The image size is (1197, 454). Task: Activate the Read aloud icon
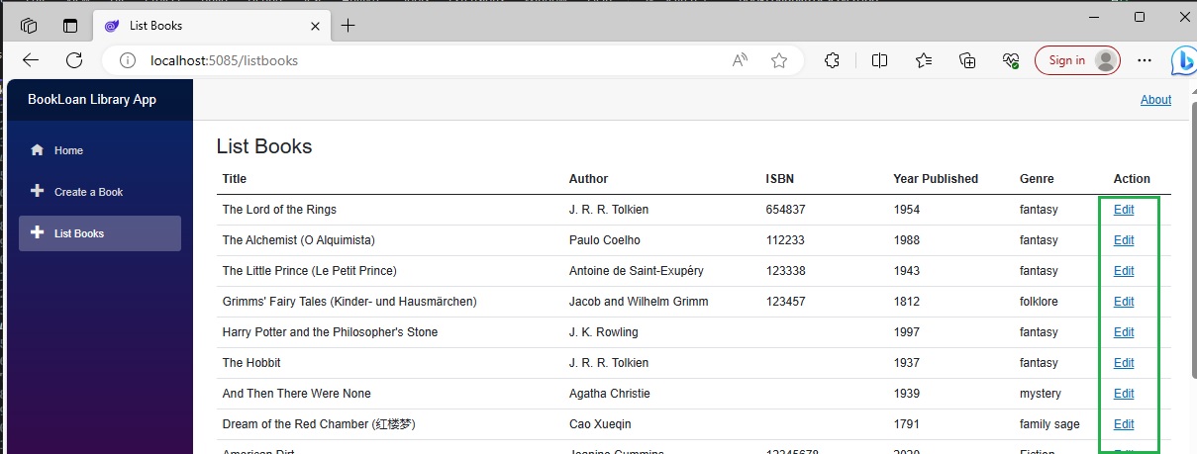740,60
